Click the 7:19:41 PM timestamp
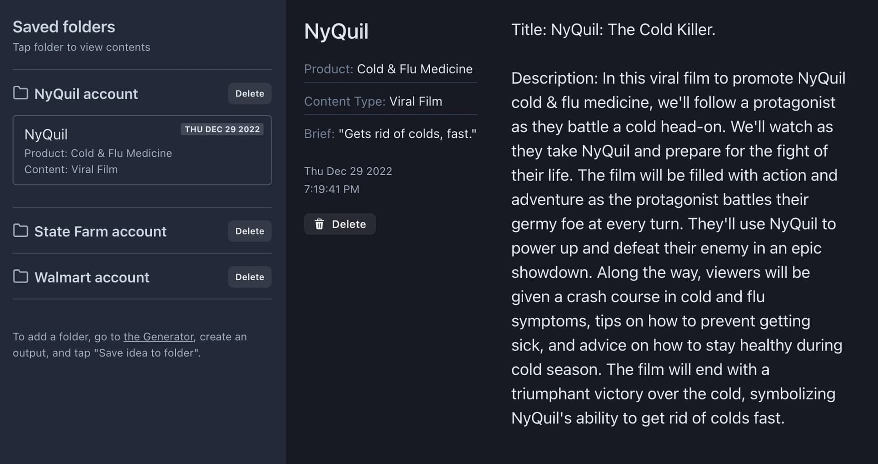Image resolution: width=878 pixels, height=464 pixels. (332, 189)
